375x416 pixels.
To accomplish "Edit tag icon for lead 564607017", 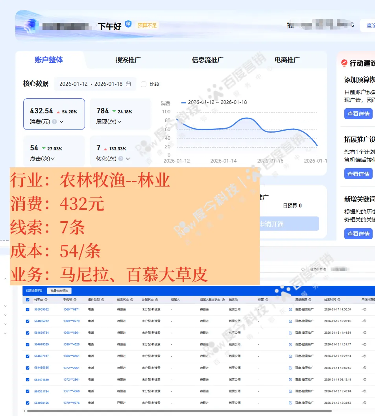I will (290, 356).
